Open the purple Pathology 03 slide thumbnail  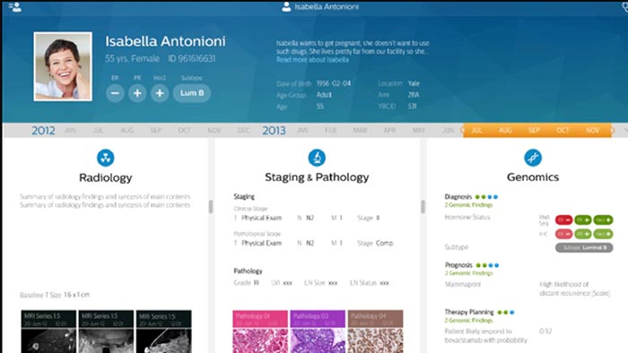click(x=318, y=331)
